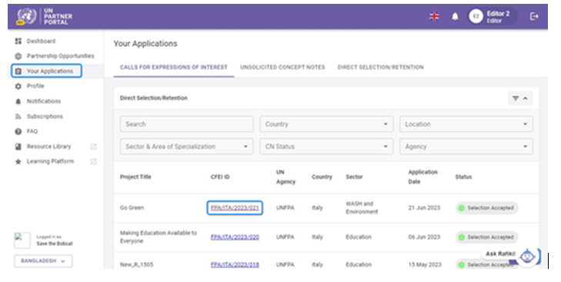Open the language selector flag icon
Viewport: 561px width, 282px height.
(x=434, y=16)
